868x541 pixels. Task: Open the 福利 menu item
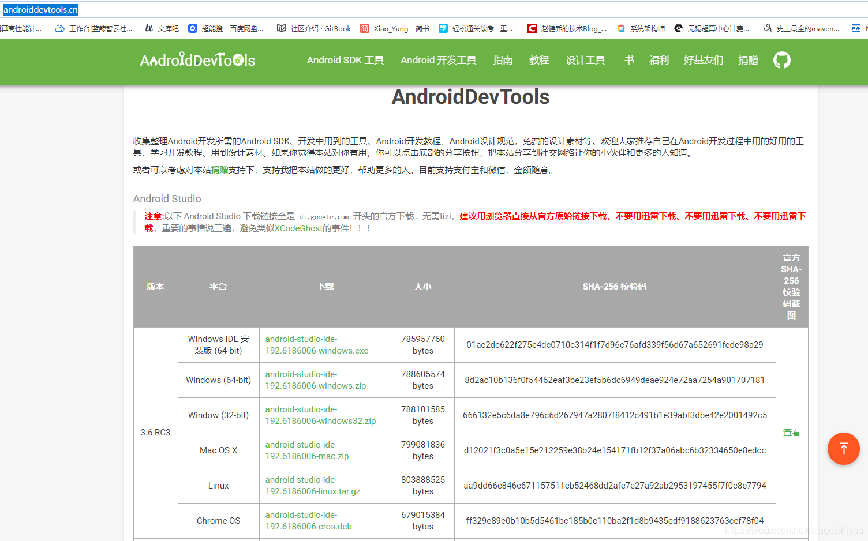659,60
